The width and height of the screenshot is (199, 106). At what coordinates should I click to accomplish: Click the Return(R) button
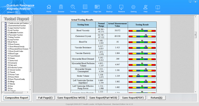click(156, 98)
